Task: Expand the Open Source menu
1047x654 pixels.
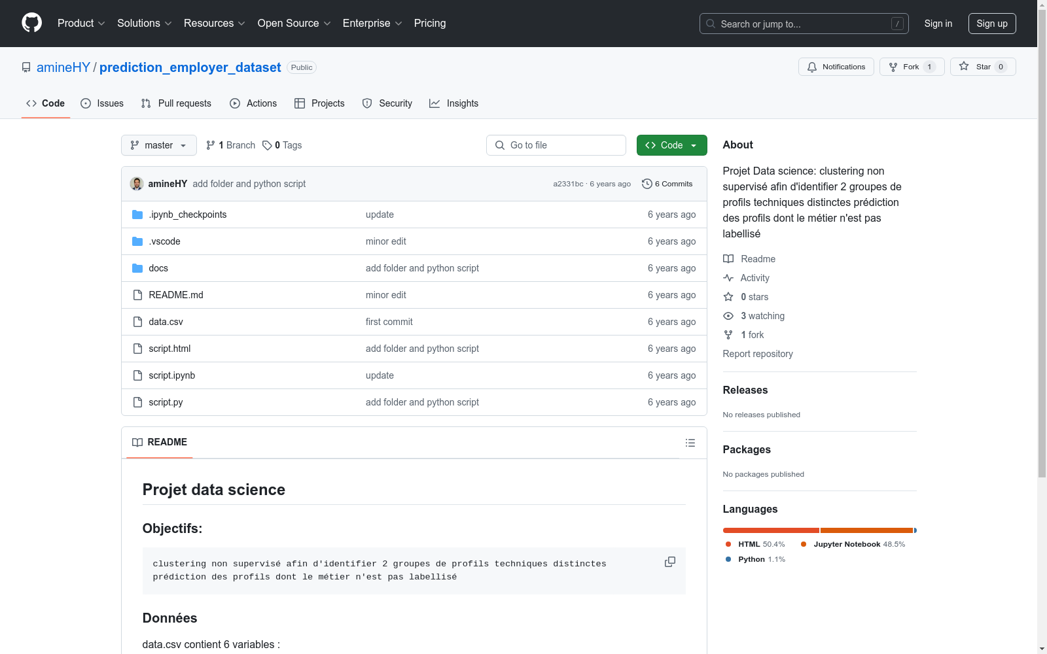Action: (x=294, y=24)
